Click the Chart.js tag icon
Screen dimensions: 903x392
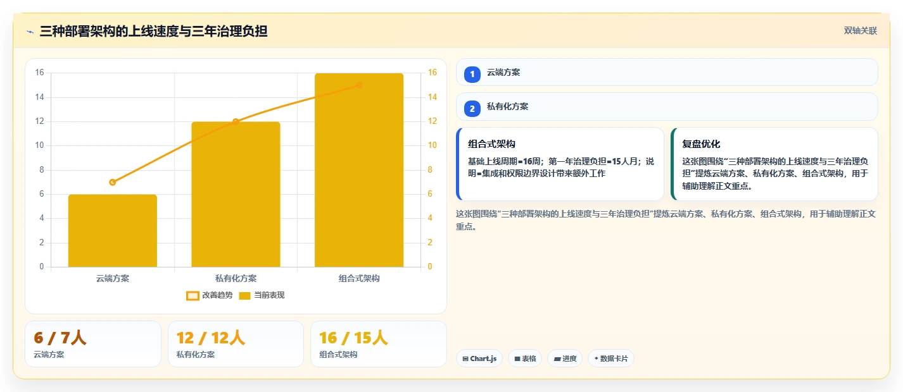(465, 358)
